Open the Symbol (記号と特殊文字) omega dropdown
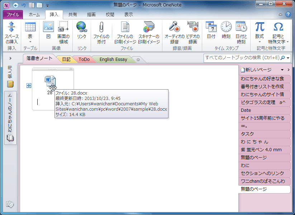Screen dimensions: 295x215 pos(278,33)
